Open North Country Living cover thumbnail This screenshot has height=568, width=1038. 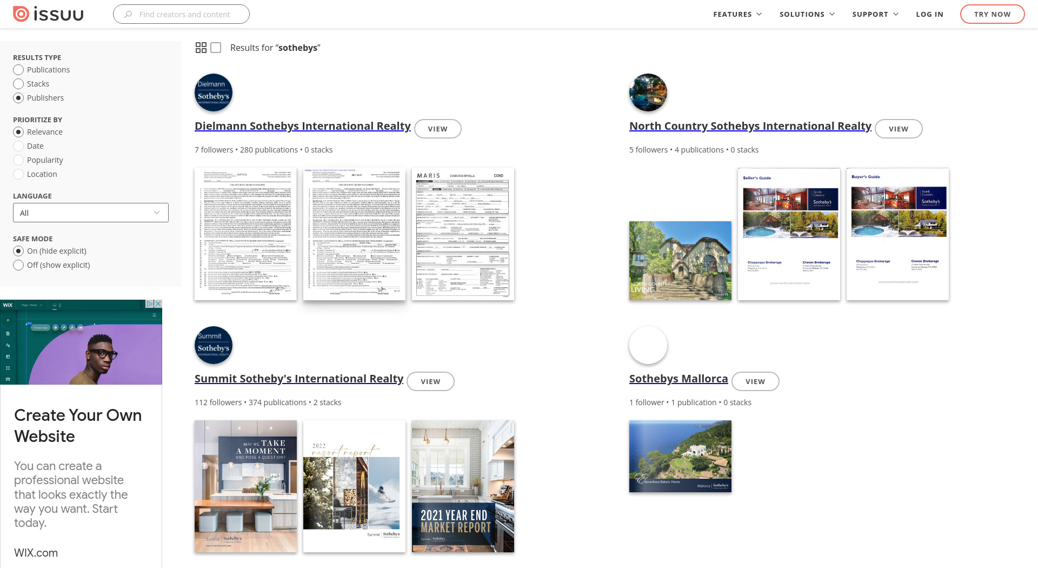click(680, 261)
